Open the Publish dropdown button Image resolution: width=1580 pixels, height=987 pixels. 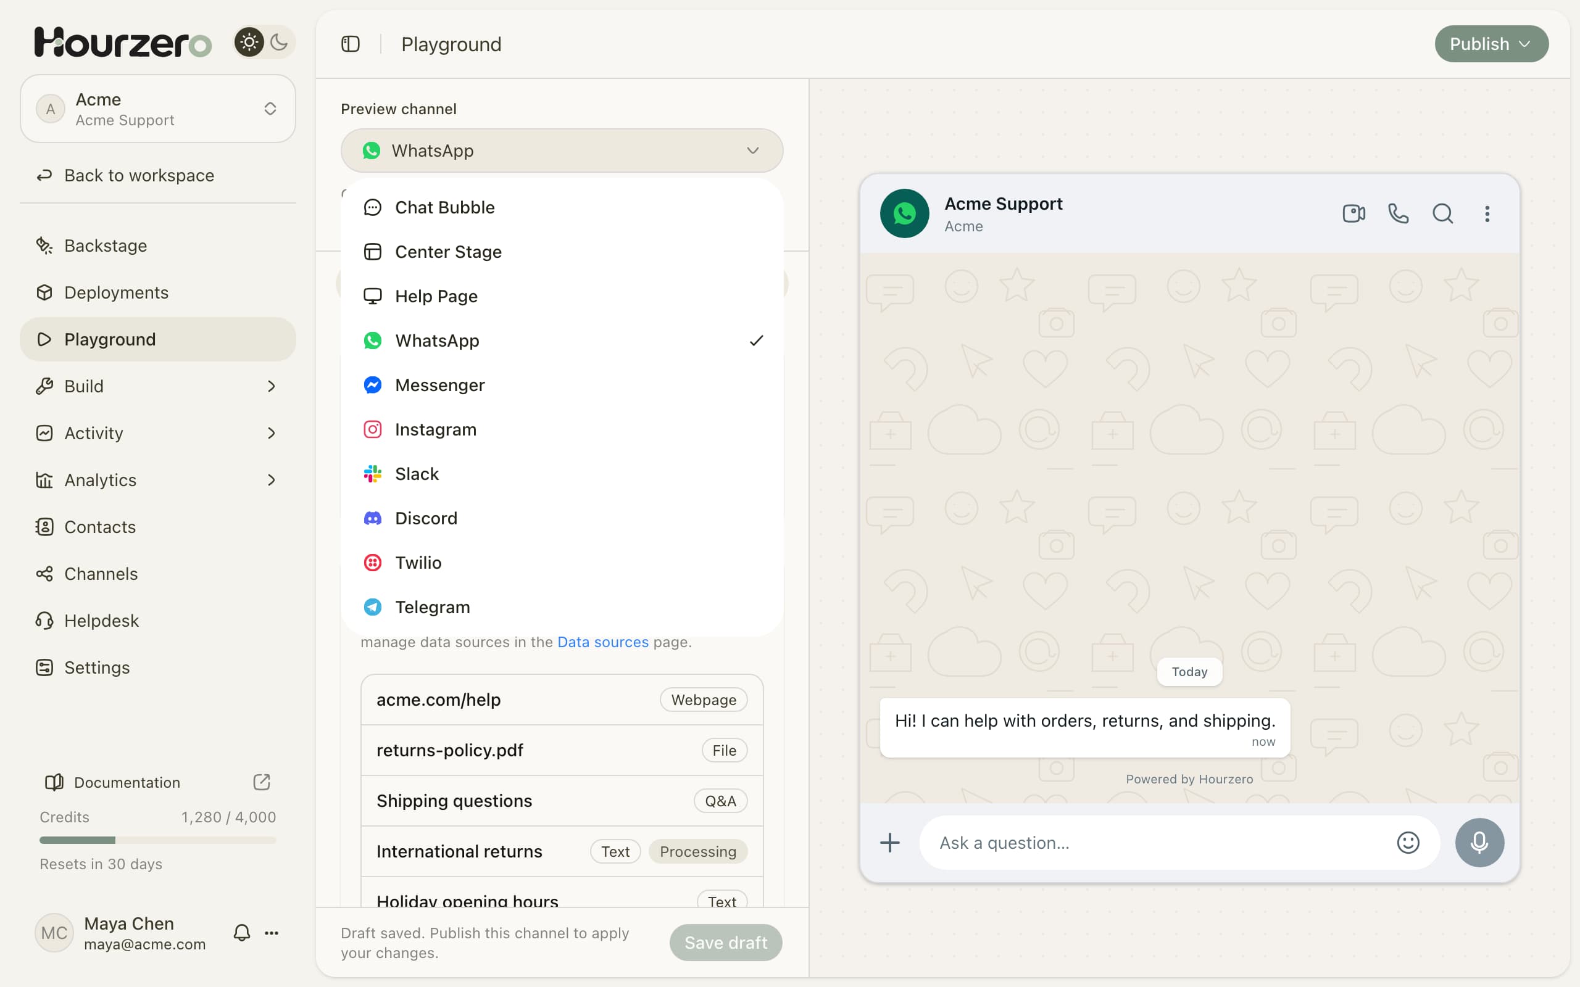point(1491,44)
